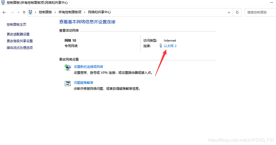Screen dimensions: 276x145
Task: Refresh the page with the refresh button
Action: tap(237, 12)
